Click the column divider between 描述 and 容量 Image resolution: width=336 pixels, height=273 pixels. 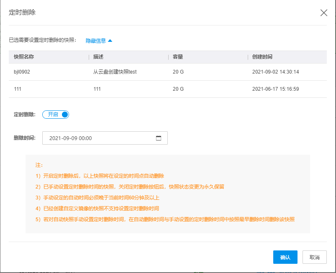(x=169, y=57)
